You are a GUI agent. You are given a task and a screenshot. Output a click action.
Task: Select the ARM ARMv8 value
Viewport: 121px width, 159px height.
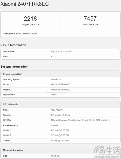coord(57,110)
